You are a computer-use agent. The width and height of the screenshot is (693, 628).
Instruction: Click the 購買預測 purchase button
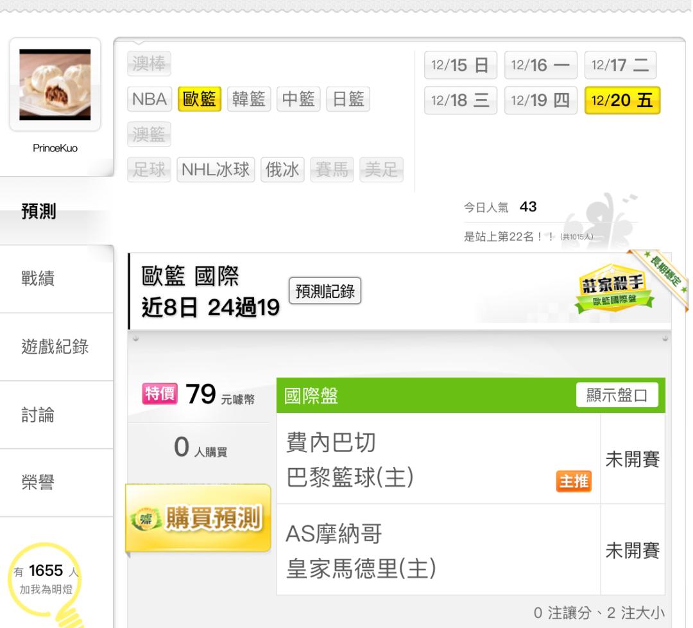tap(198, 518)
